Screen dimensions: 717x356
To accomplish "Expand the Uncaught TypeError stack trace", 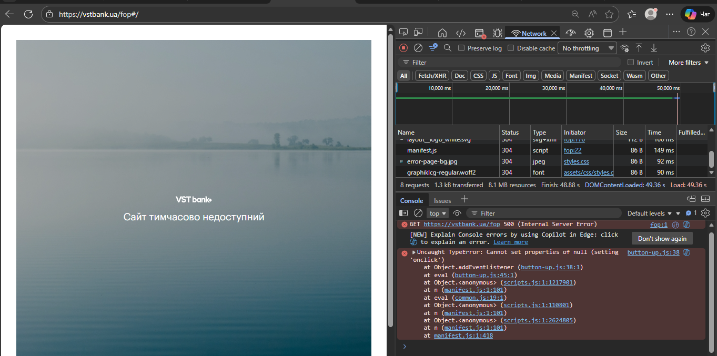I will pos(414,252).
